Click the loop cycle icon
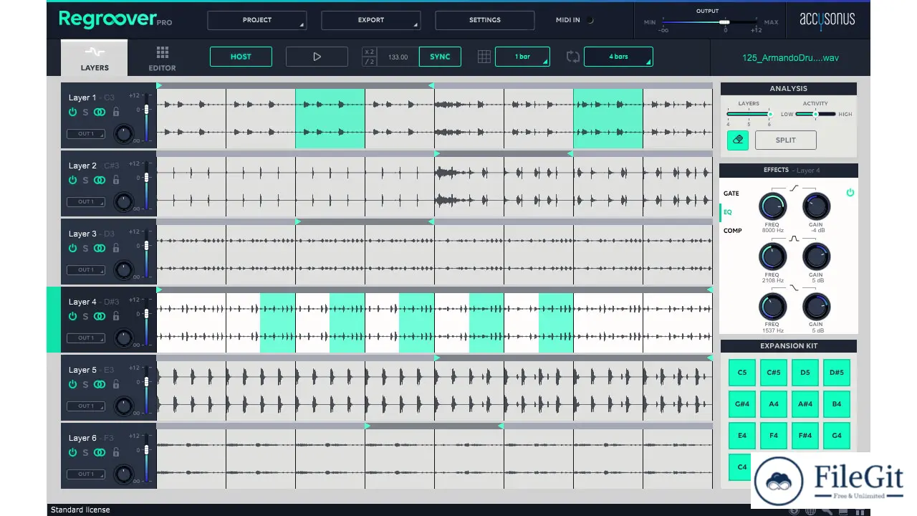Image resolution: width=917 pixels, height=516 pixels. 573,57
